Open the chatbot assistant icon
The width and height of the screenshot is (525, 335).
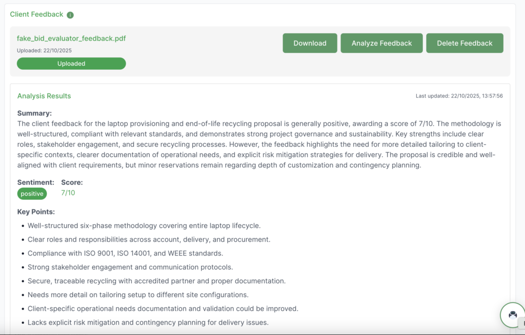[x=512, y=315]
